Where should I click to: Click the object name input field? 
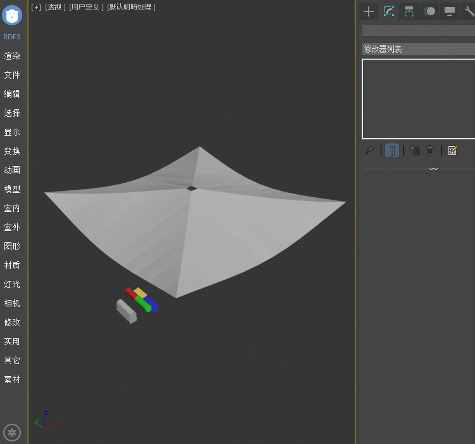pyautogui.click(x=418, y=30)
